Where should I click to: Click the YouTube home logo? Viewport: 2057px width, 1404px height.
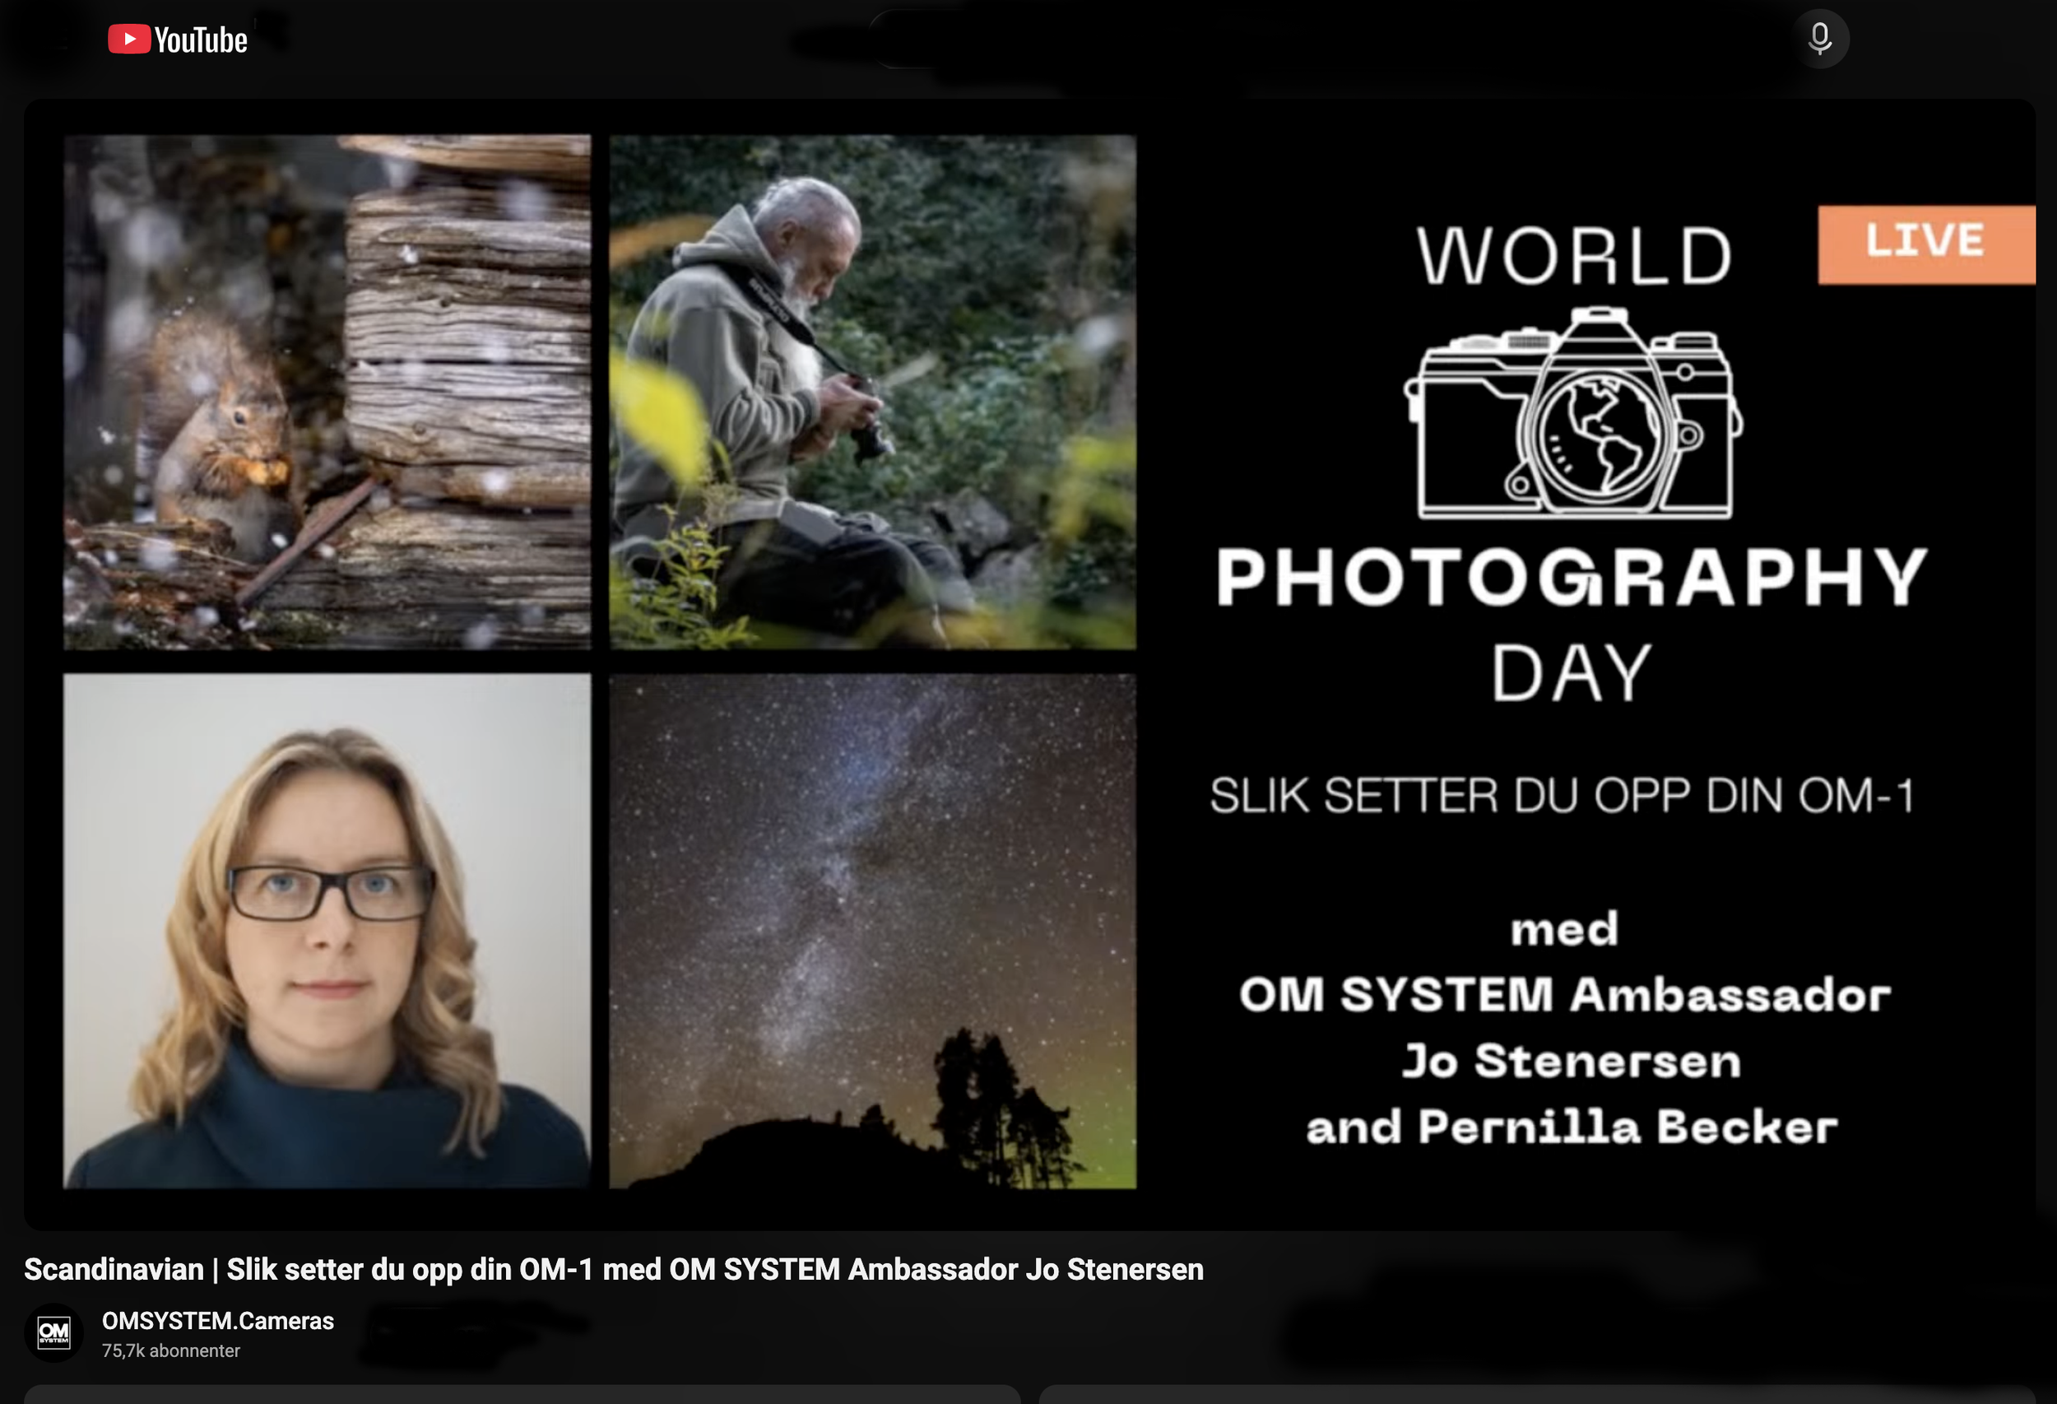coord(177,40)
